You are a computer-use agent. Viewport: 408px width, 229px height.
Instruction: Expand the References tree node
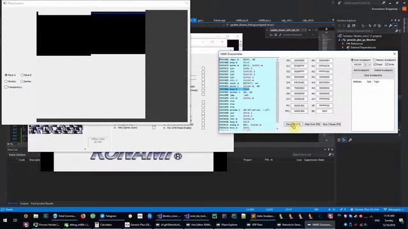[343, 44]
